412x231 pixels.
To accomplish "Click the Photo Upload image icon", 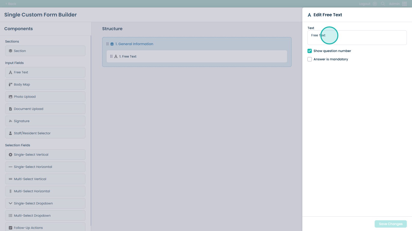I will point(11,97).
